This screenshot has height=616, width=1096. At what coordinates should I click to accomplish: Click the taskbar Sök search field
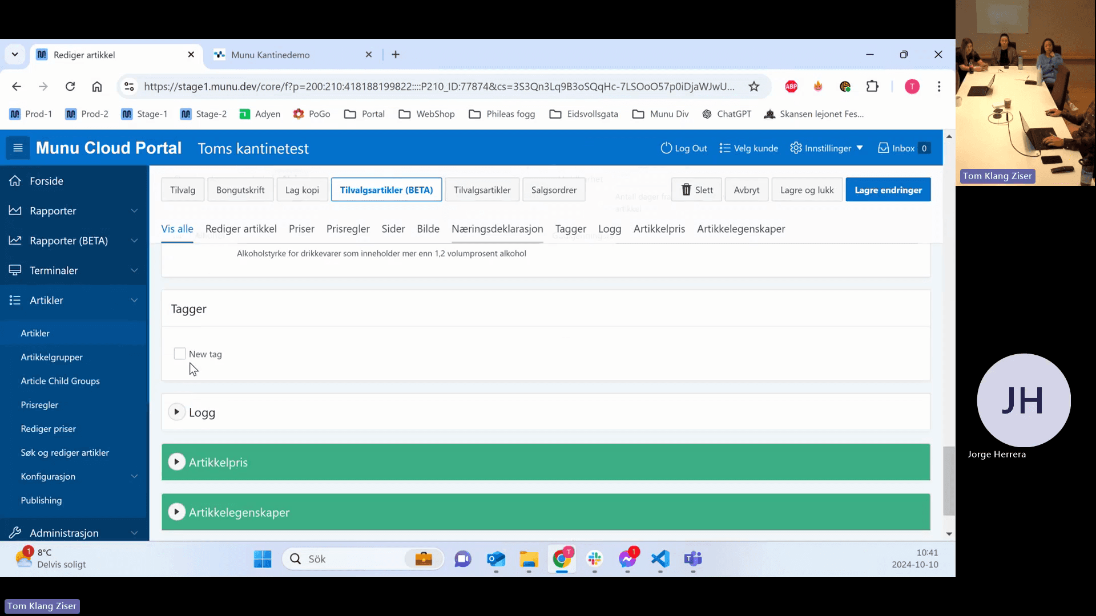pyautogui.click(x=363, y=559)
